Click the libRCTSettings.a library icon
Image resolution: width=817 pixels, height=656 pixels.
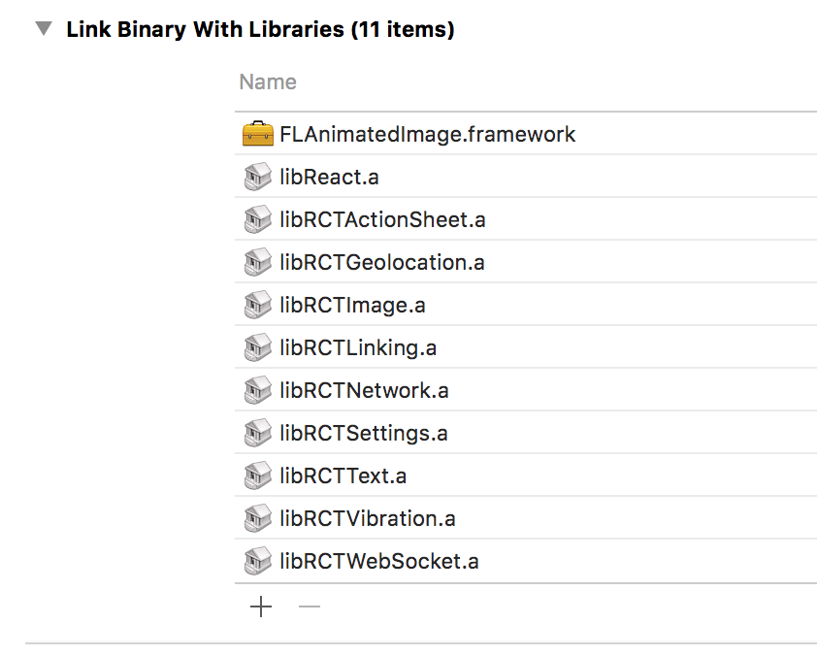click(257, 434)
